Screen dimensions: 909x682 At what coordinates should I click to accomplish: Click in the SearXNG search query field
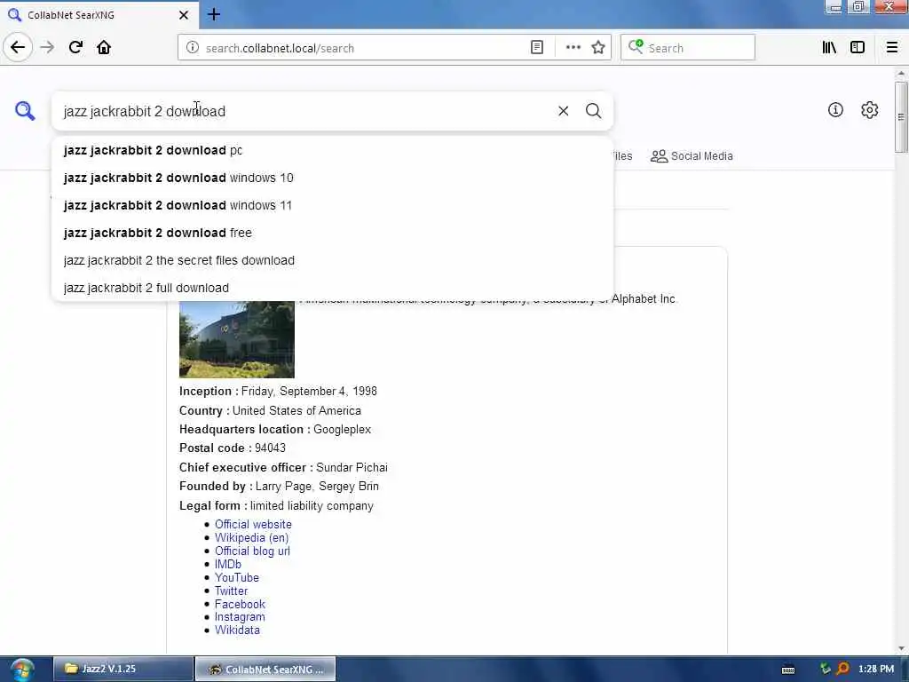pyautogui.click(x=304, y=111)
